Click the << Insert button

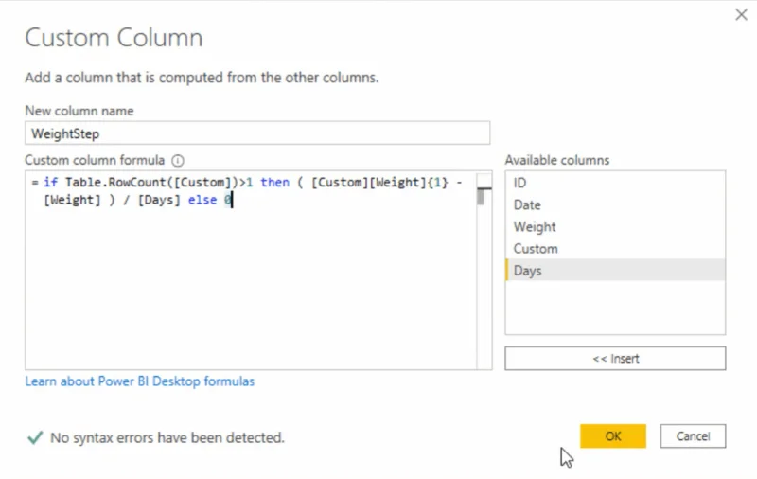point(615,358)
